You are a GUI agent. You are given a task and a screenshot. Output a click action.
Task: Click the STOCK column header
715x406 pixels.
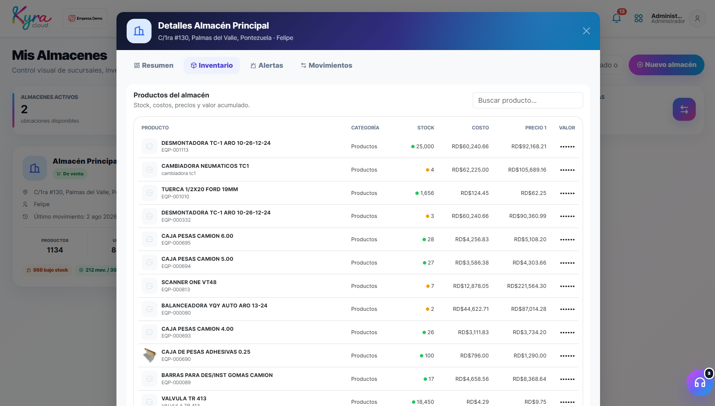(x=426, y=128)
